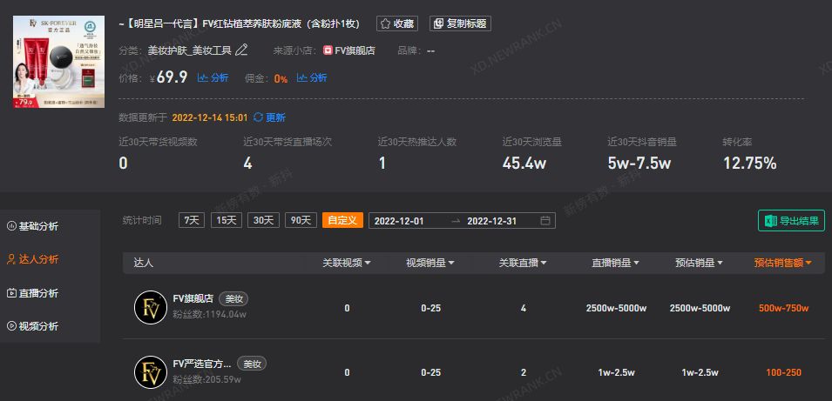Viewport: 832px width, 401px height.
Task: Open the FV旗舰店 source shop link
Action: click(355, 50)
